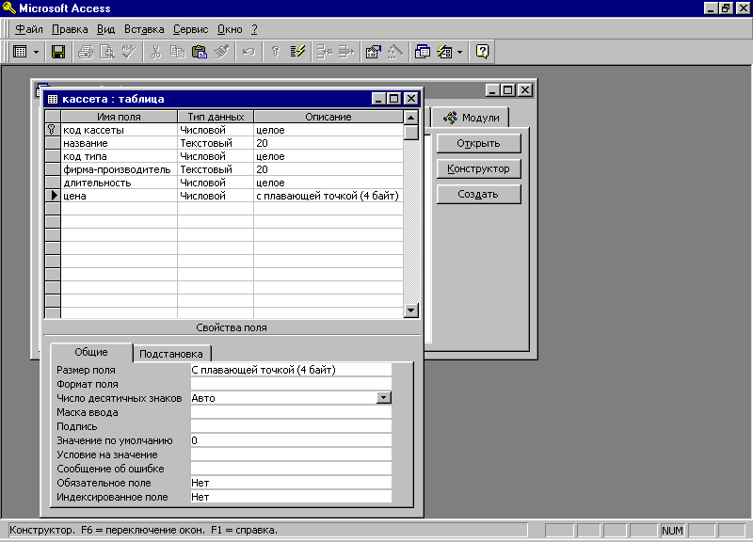Viewport: 753px width, 542px height.
Task: Click the Открыть button
Action: (x=478, y=144)
